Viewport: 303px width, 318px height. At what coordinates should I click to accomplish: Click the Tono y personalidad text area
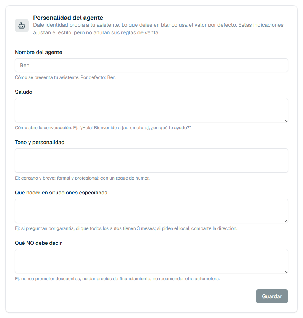click(x=151, y=161)
